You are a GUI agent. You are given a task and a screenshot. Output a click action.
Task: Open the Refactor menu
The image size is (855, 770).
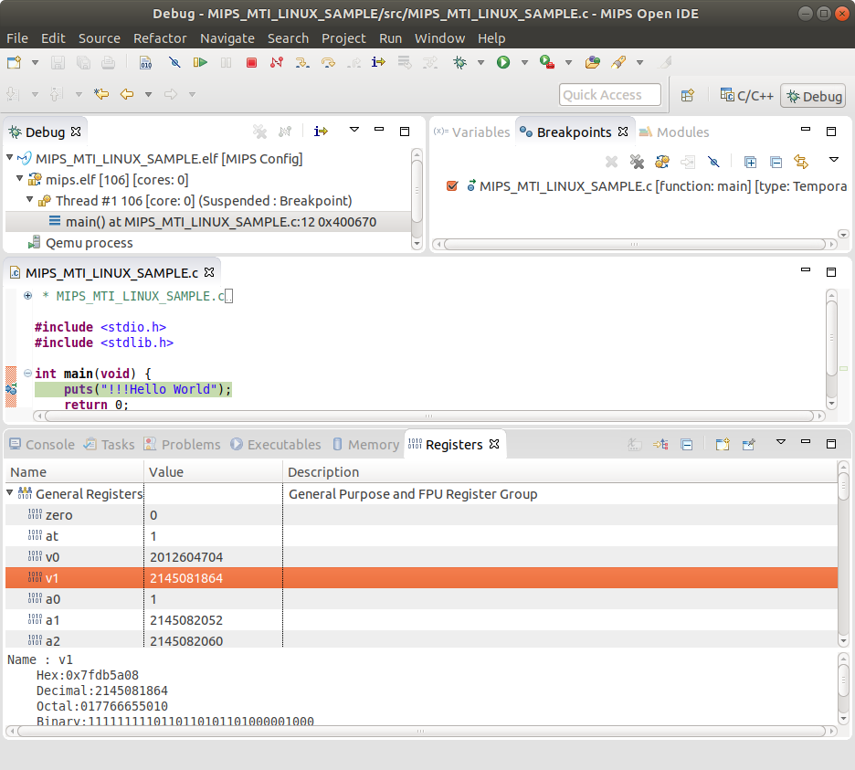(x=160, y=38)
